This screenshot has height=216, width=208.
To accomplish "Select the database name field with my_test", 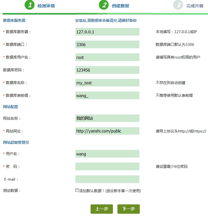I will click(x=107, y=83).
